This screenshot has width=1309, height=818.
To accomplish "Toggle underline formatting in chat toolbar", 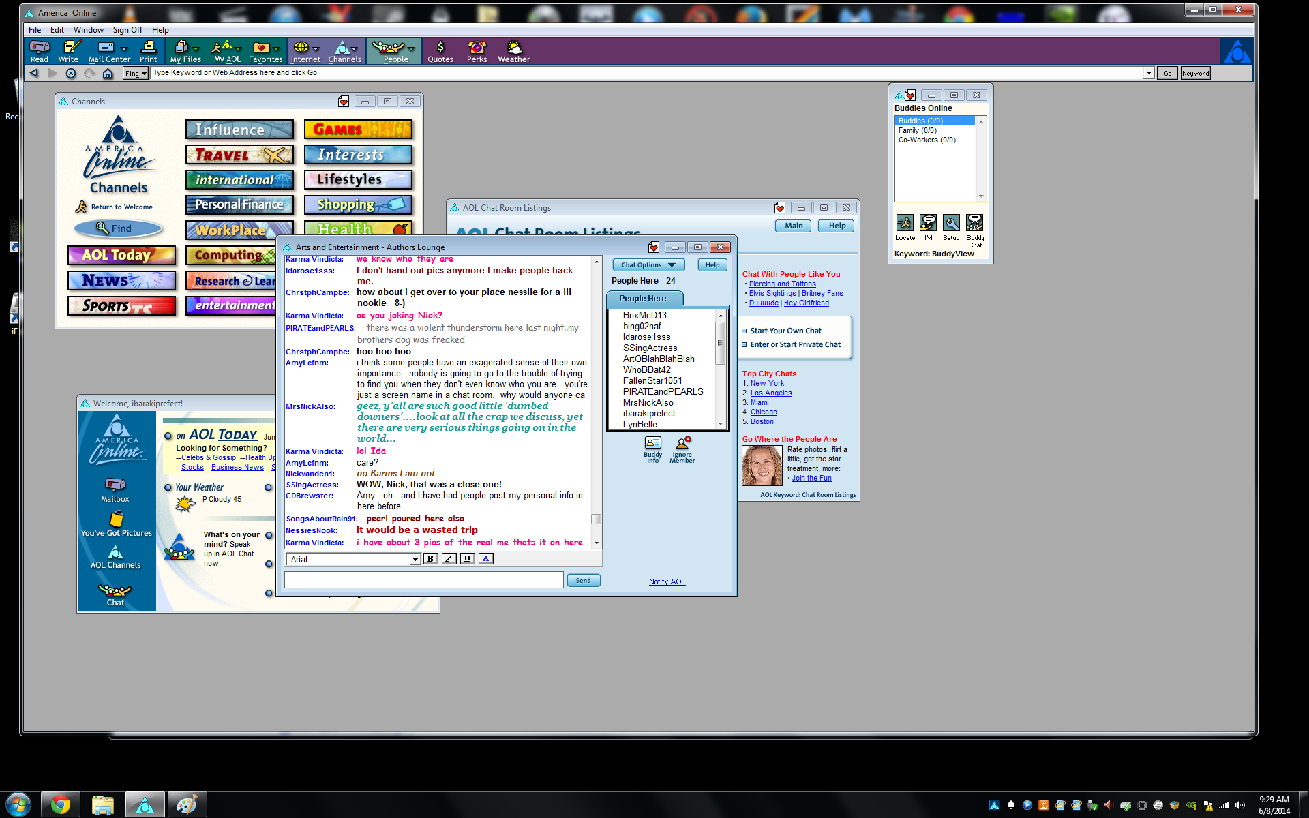I will (x=467, y=559).
